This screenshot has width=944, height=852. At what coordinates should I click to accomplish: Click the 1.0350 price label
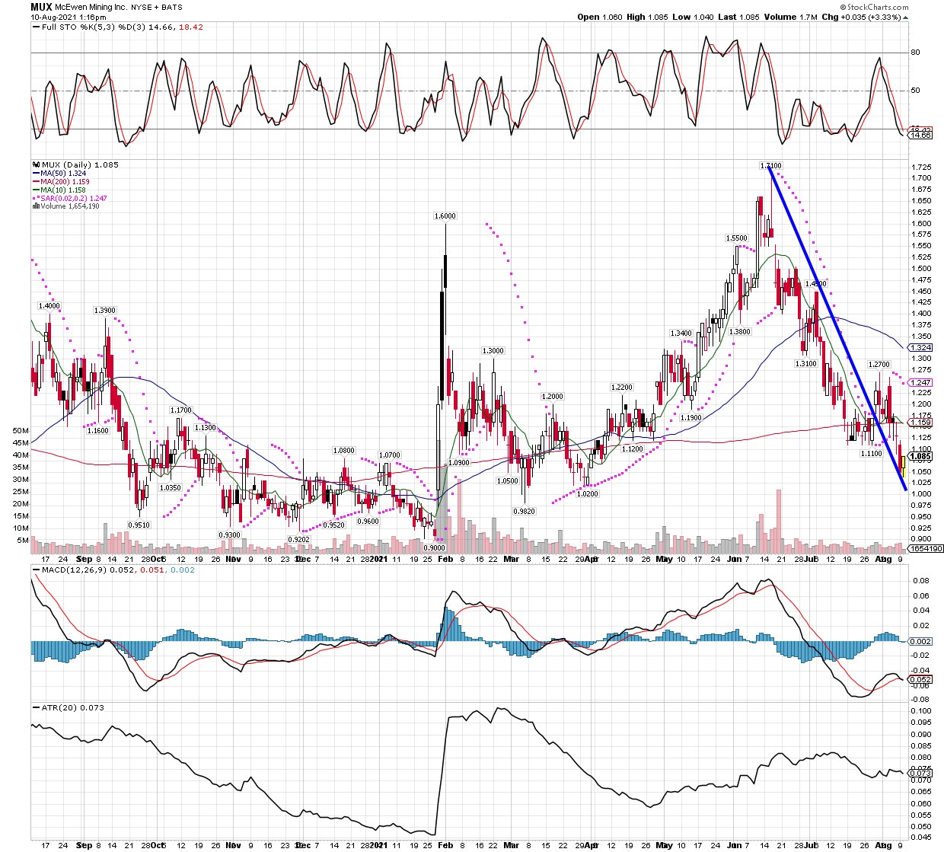point(170,487)
